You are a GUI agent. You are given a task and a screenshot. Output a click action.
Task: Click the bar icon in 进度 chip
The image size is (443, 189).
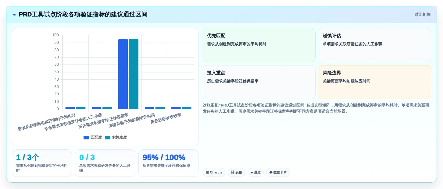click(252, 173)
